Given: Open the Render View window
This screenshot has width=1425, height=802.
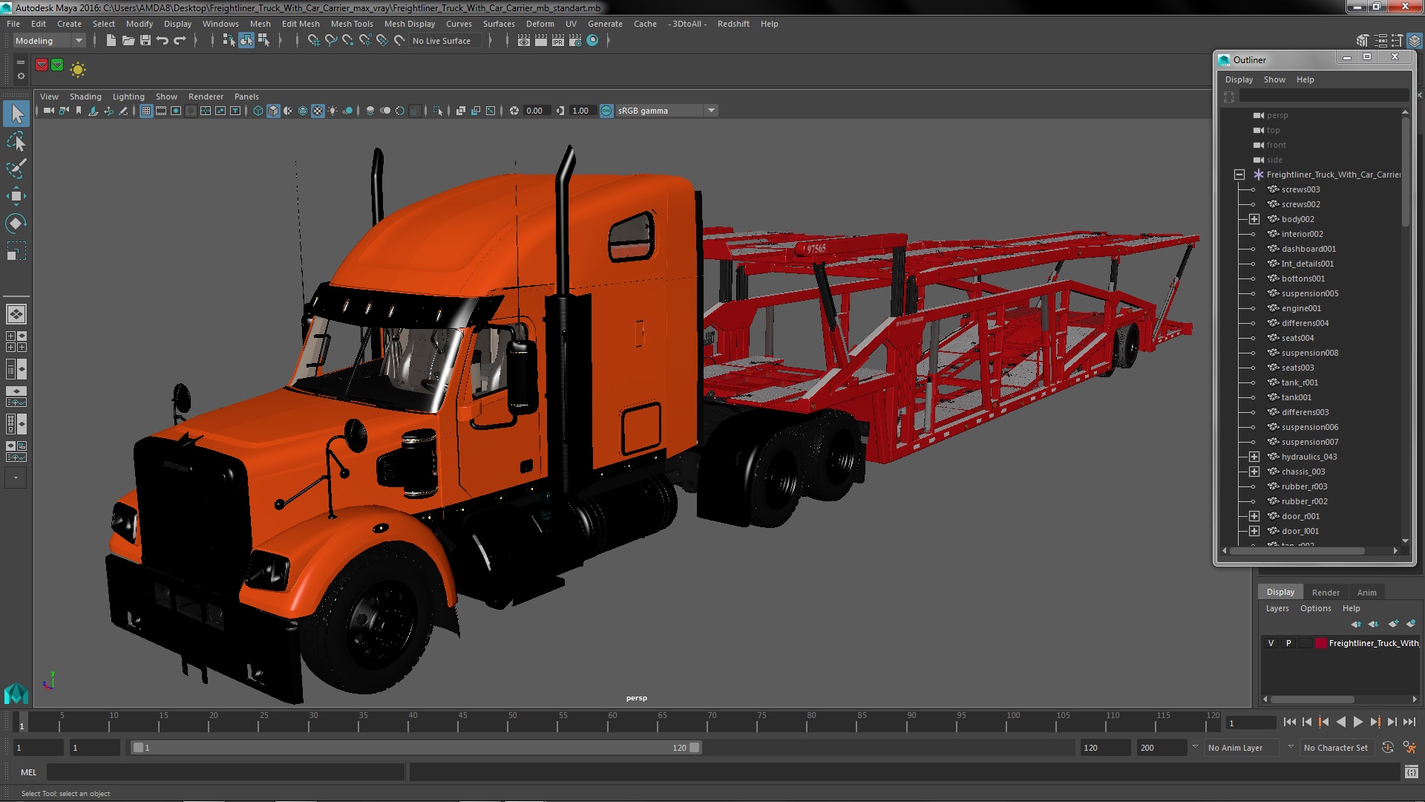Looking at the screenshot, I should click(524, 41).
